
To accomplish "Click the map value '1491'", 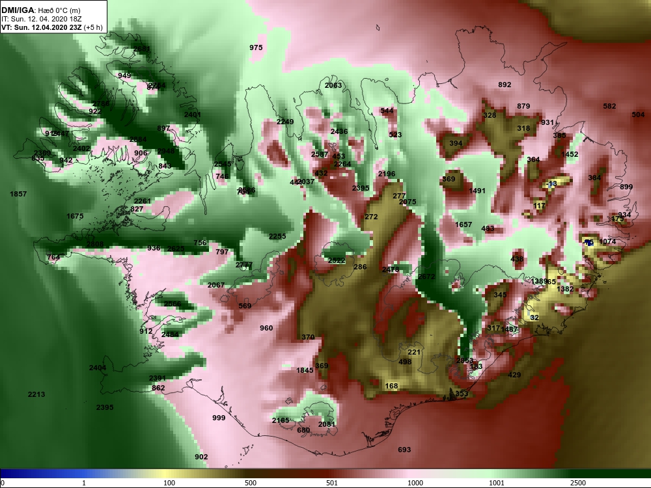I will click(477, 191).
